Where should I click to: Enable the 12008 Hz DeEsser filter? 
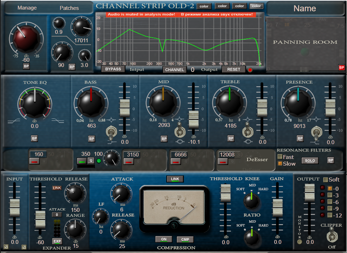223,162
